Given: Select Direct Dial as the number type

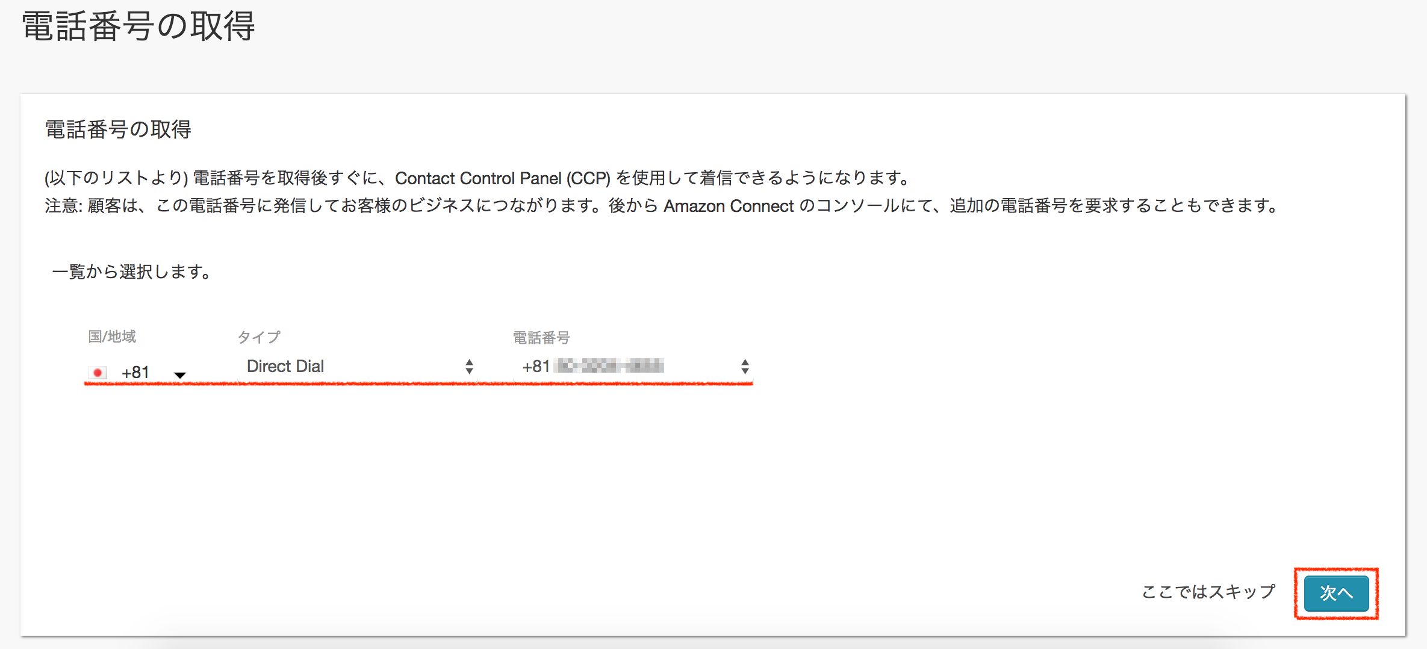Looking at the screenshot, I should click(285, 366).
